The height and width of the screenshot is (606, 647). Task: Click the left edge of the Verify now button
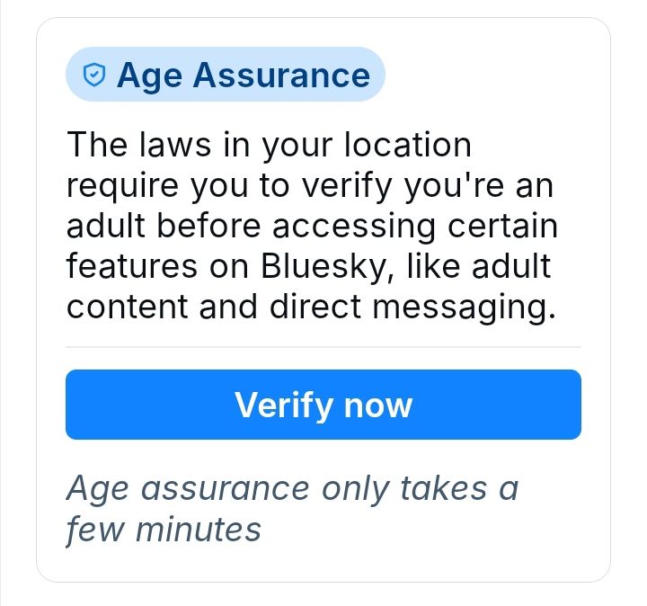pyautogui.click(x=74, y=405)
